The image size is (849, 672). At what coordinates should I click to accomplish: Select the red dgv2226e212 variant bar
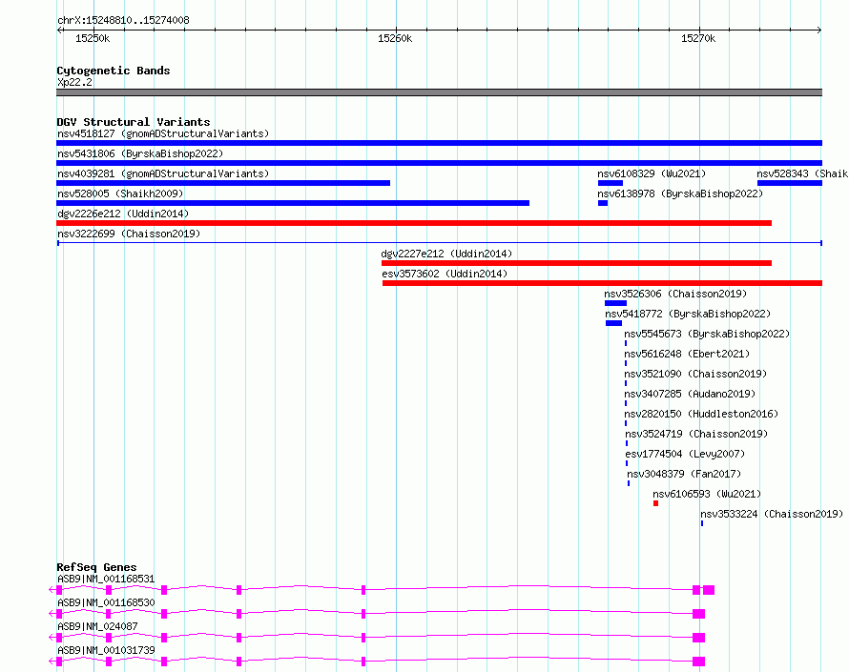pyautogui.click(x=414, y=223)
